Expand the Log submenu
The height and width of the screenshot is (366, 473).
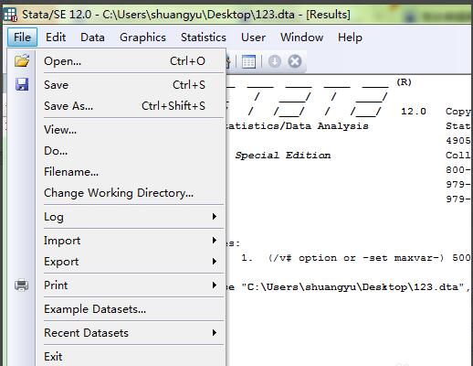(131, 217)
